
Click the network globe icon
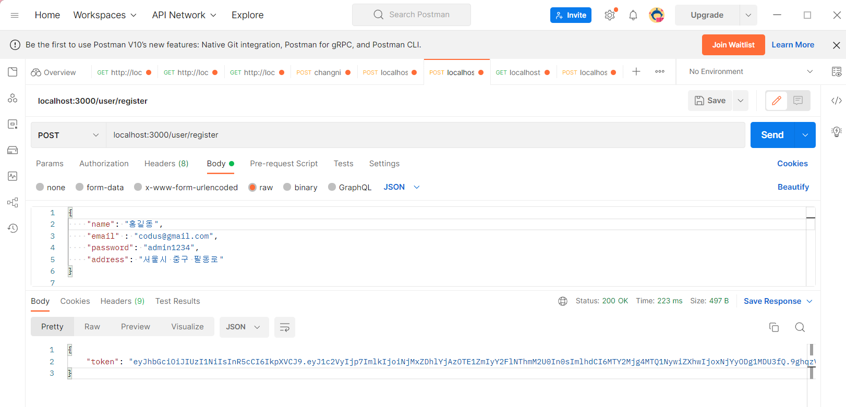coord(563,301)
